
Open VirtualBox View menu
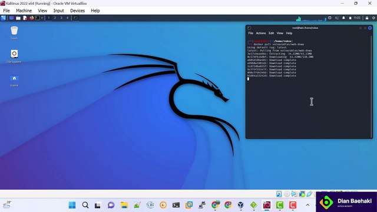pyautogui.click(x=42, y=11)
